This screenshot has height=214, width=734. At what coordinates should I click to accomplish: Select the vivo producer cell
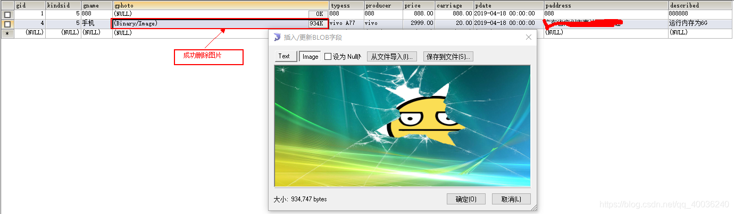383,23
